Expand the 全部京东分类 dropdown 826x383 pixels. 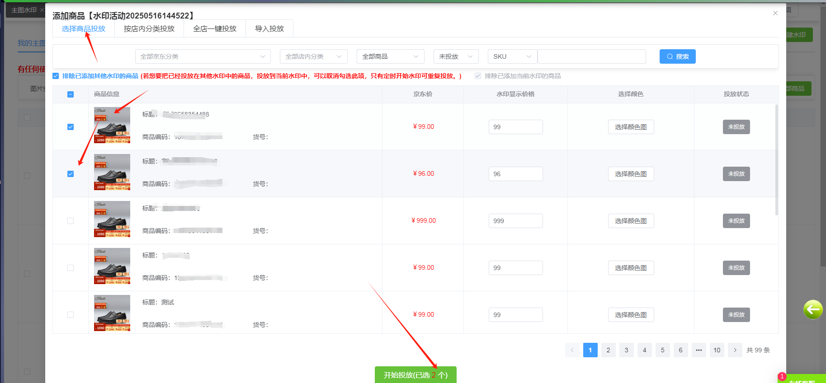click(203, 56)
